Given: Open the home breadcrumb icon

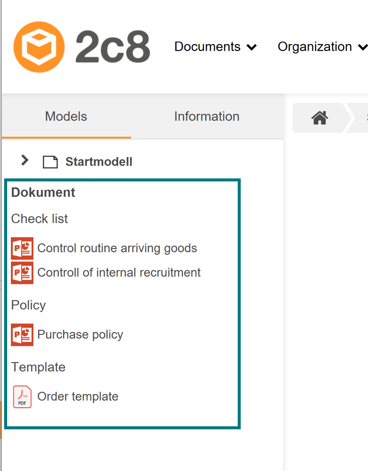Looking at the screenshot, I should pyautogui.click(x=320, y=118).
